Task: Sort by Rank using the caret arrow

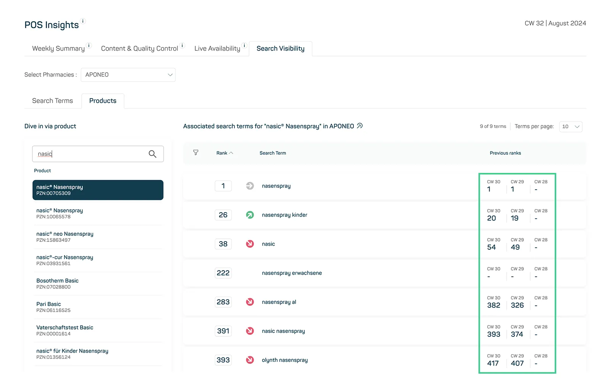Action: [x=231, y=153]
